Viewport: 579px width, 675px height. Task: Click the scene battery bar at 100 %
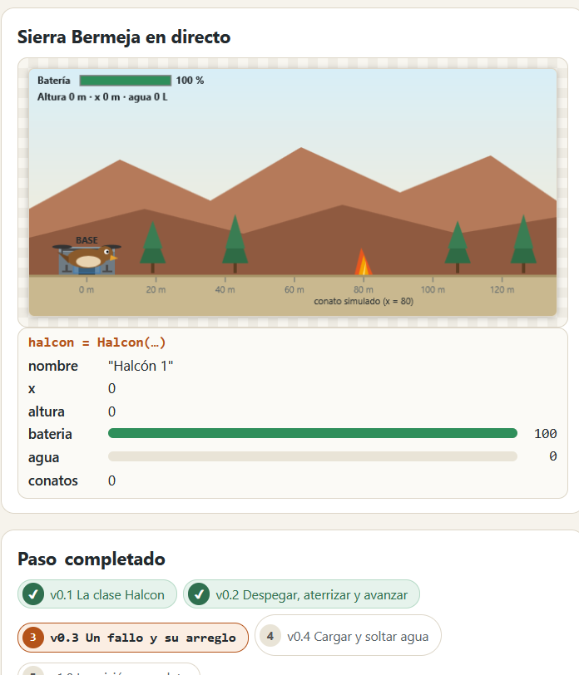(126, 81)
